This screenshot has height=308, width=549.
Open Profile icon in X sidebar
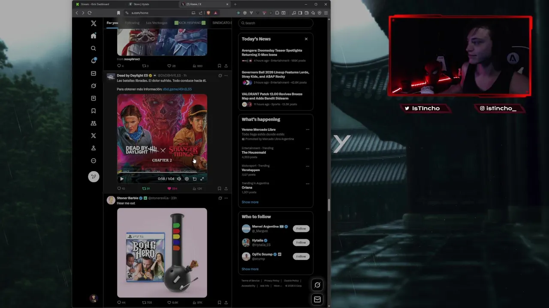pos(94,148)
